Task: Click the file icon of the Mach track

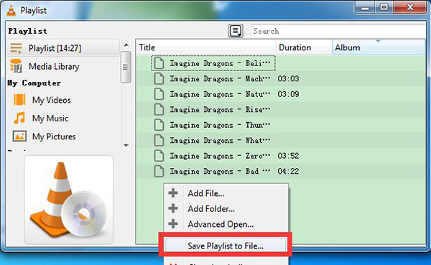Action: tap(159, 78)
